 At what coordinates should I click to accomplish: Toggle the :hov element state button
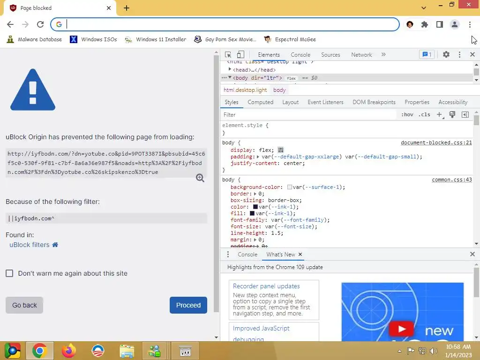407,114
